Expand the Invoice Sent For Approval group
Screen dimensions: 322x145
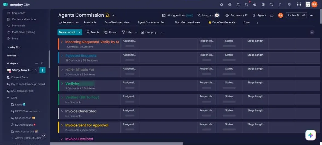pyautogui.click(x=62, y=125)
